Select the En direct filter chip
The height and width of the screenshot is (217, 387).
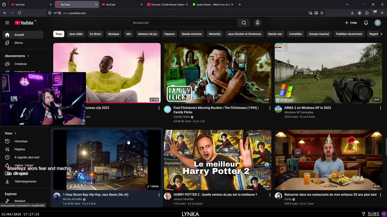click(x=95, y=34)
